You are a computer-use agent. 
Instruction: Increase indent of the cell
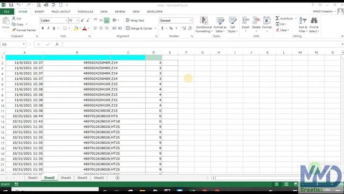click(x=120, y=28)
